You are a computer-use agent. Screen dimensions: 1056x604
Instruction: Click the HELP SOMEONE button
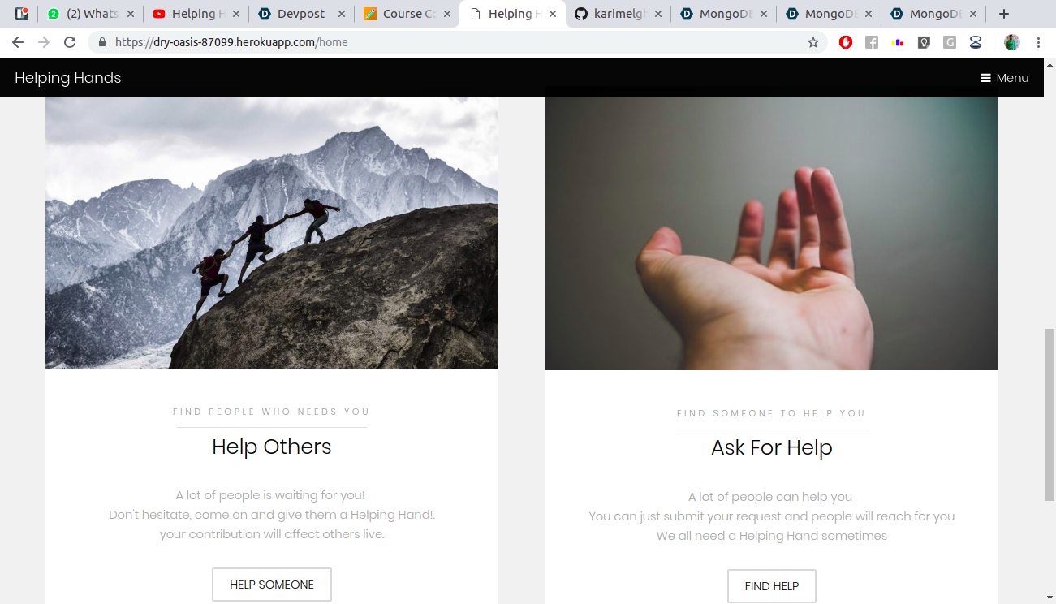pyautogui.click(x=272, y=585)
